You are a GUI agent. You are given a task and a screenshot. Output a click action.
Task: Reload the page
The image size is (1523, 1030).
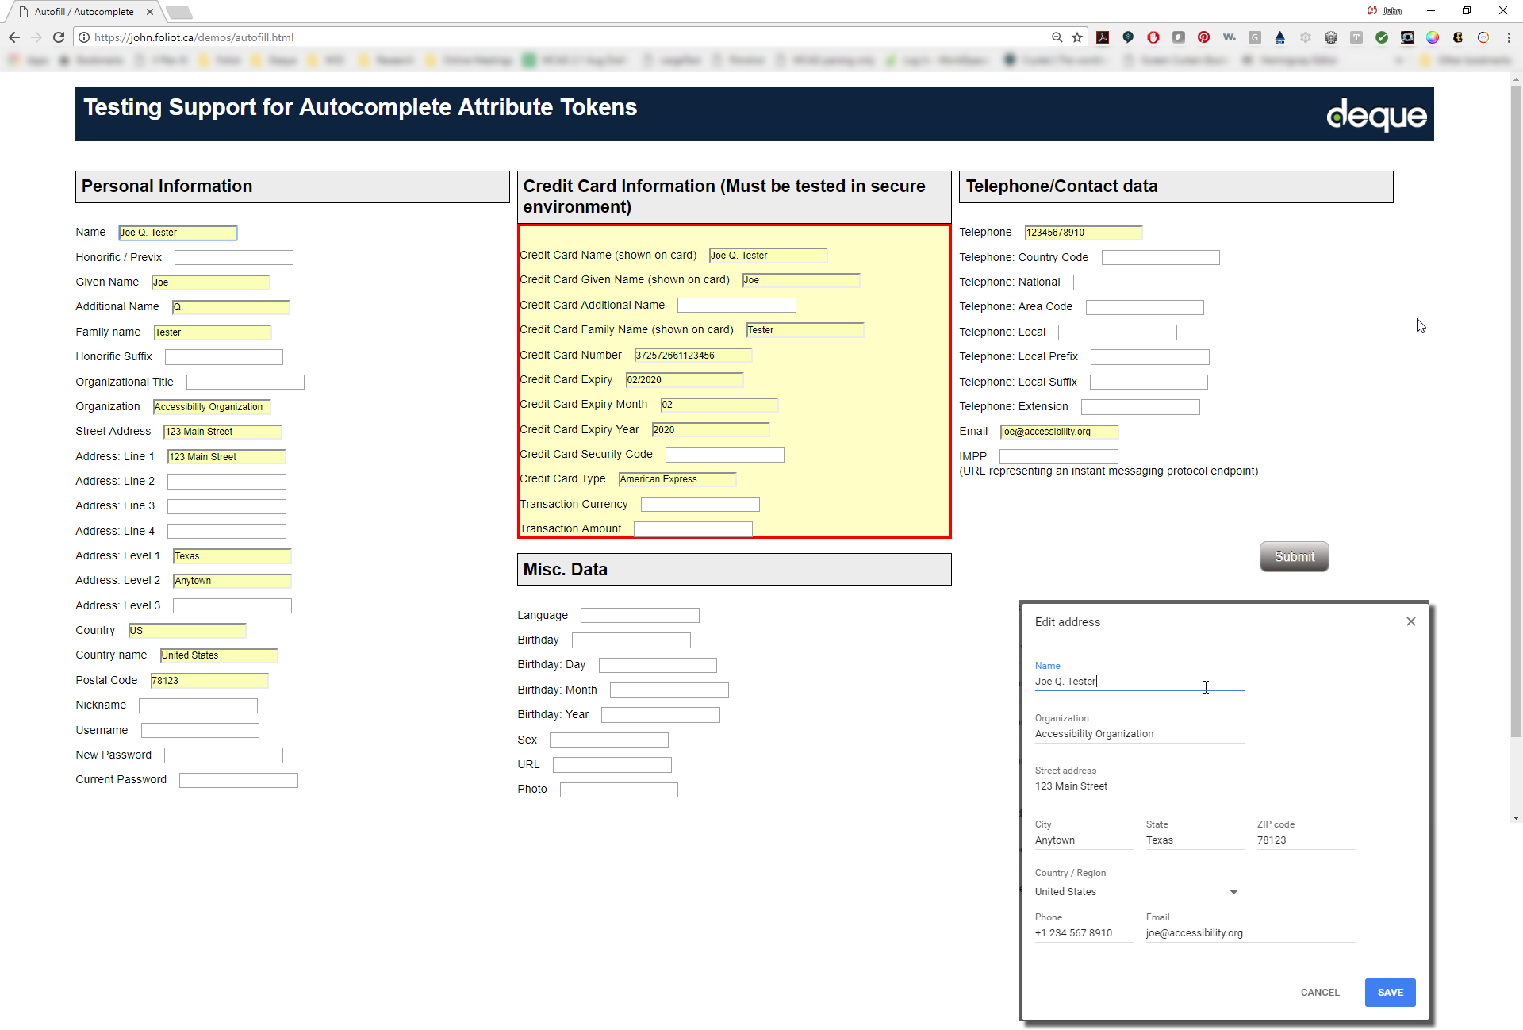59,37
